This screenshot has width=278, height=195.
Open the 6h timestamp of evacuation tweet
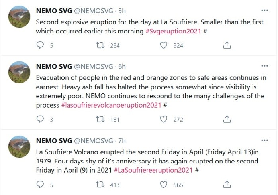coord(122,66)
